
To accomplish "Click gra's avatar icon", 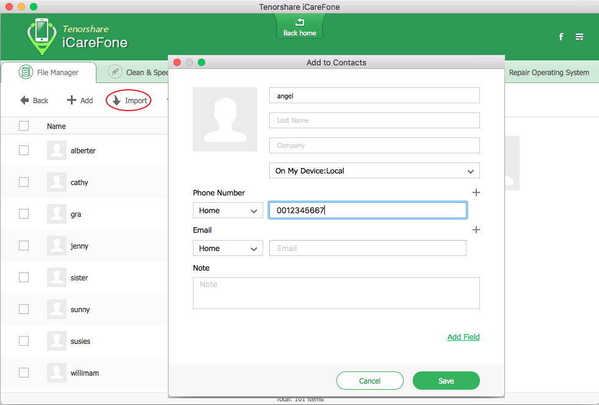I will tap(57, 214).
